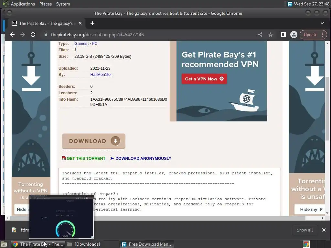Open the Chrome profile avatar
The image size is (331, 248).
pyautogui.click(x=294, y=35)
